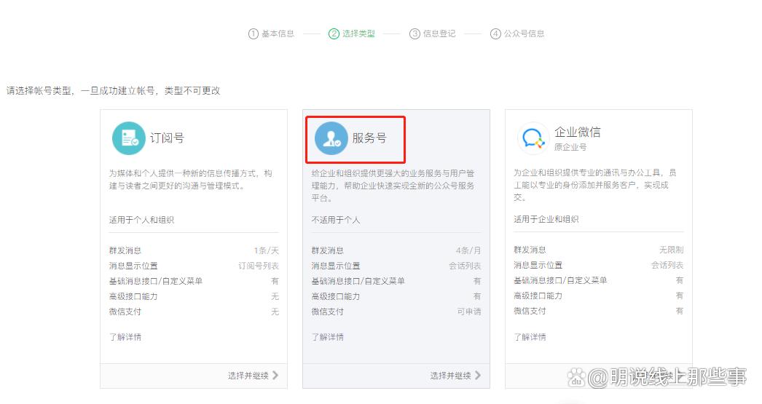Click 消息显示位置 label in 服务号 card
The height and width of the screenshot is (404, 762).
(x=336, y=266)
